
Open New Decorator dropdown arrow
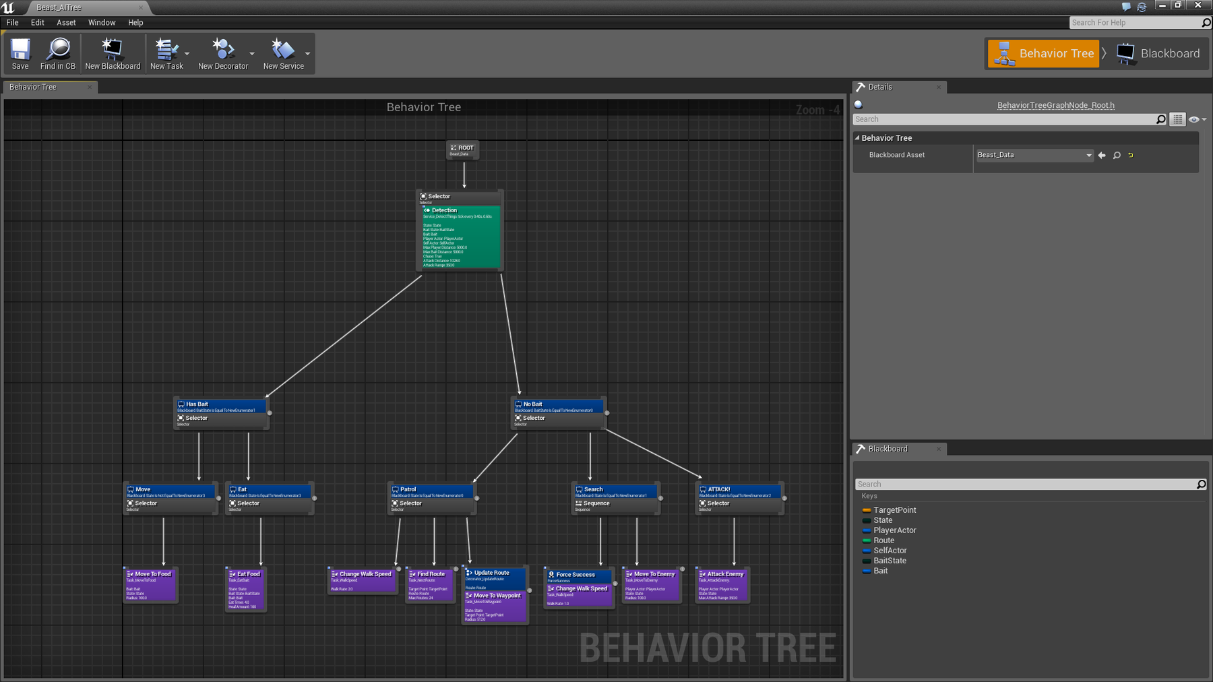[x=252, y=54]
